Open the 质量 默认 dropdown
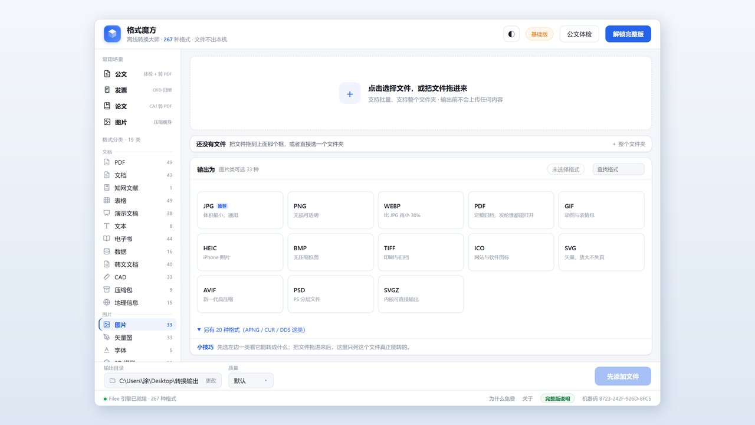Screen dimensions: 755x425 point(251,381)
